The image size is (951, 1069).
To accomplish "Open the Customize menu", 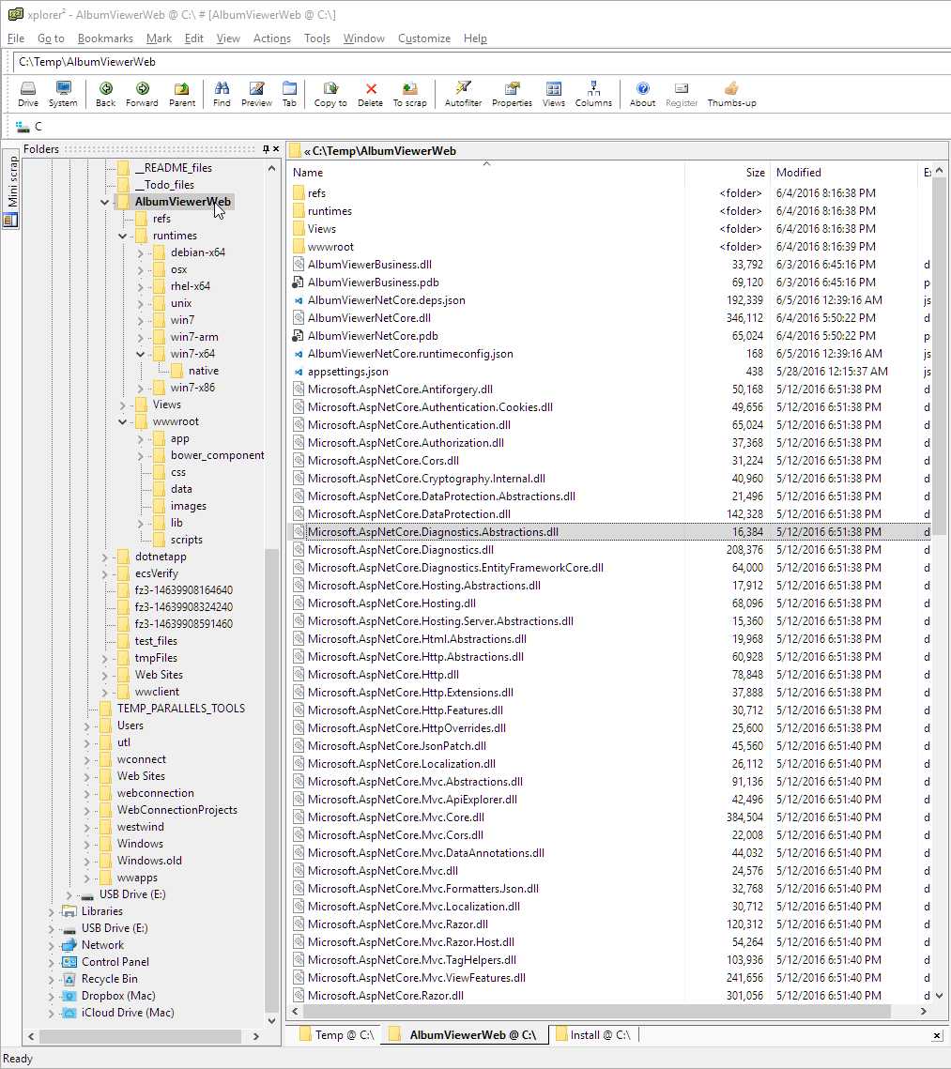I will click(424, 38).
